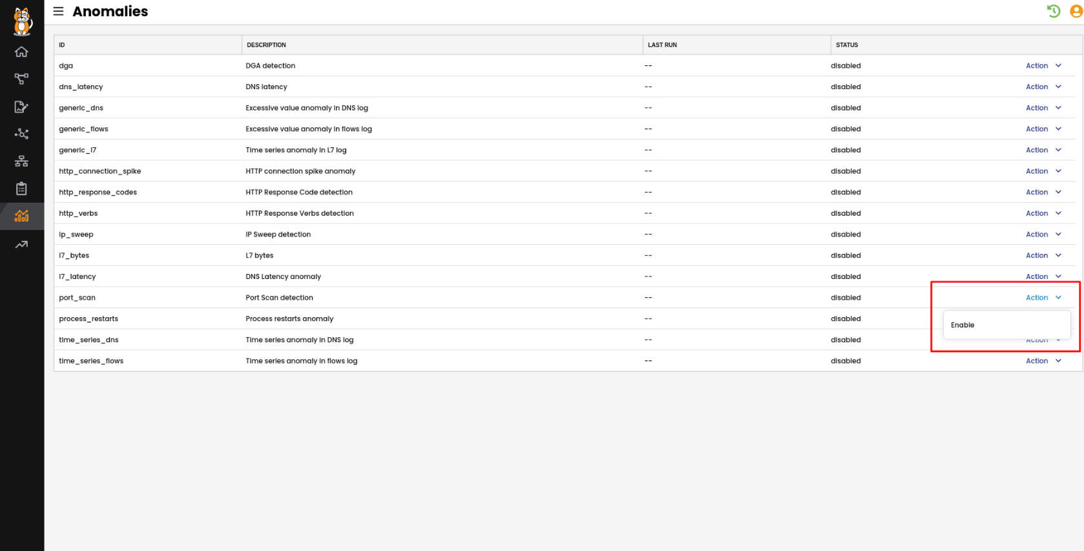Open Action dropdown for ip_sweep row
This screenshot has width=1084, height=551.
point(1043,234)
